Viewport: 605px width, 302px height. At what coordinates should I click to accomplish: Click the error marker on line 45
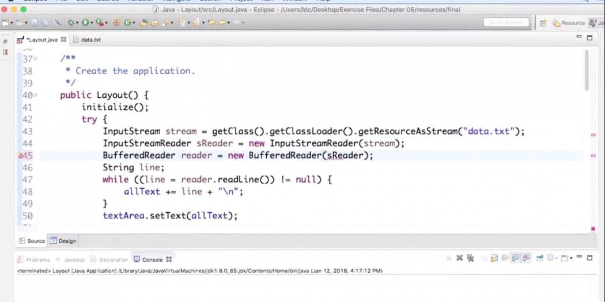pos(20,156)
